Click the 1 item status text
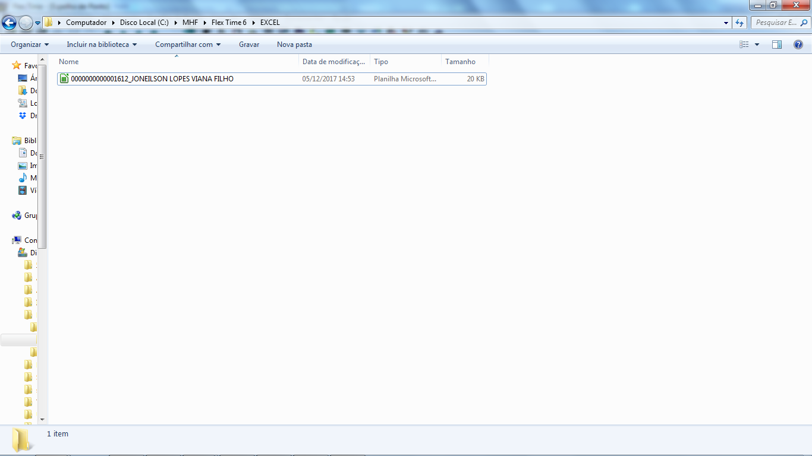812x456 pixels. [x=58, y=434]
